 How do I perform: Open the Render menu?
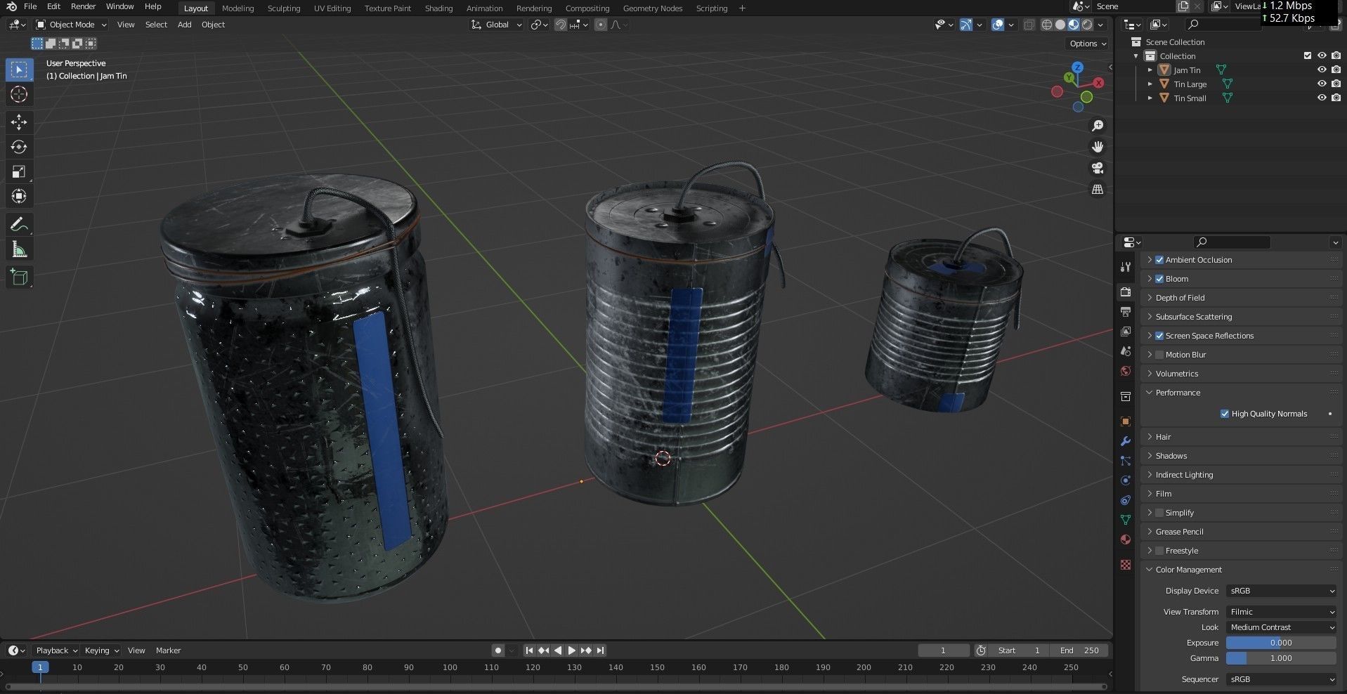point(83,6)
